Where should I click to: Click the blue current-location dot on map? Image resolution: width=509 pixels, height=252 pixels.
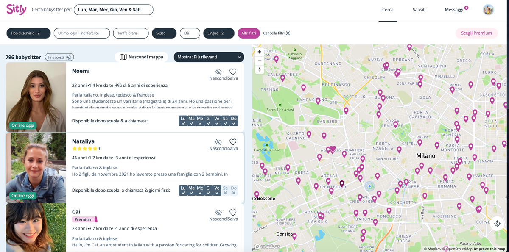(370, 186)
